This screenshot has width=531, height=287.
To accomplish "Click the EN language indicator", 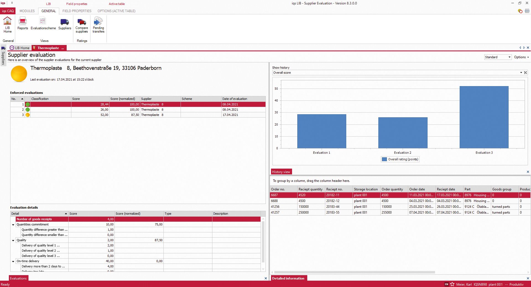I will [x=446, y=284].
